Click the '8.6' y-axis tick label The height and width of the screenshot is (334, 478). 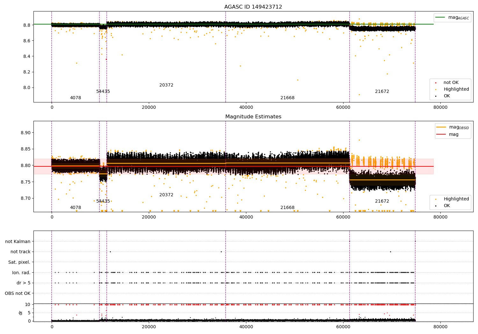point(27,41)
